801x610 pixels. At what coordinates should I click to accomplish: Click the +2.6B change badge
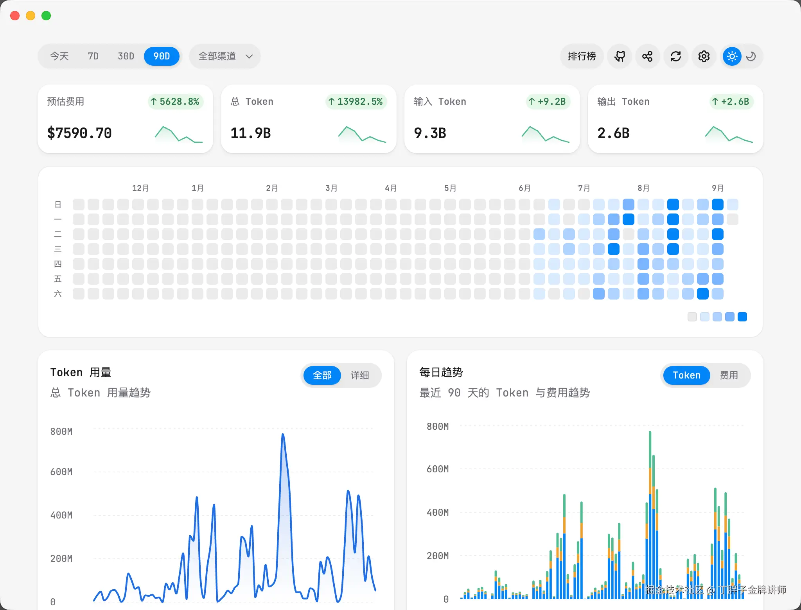[x=731, y=102]
